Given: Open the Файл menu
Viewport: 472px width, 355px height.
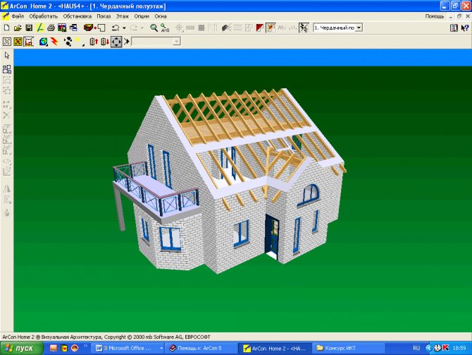Looking at the screenshot, I should coord(18,16).
